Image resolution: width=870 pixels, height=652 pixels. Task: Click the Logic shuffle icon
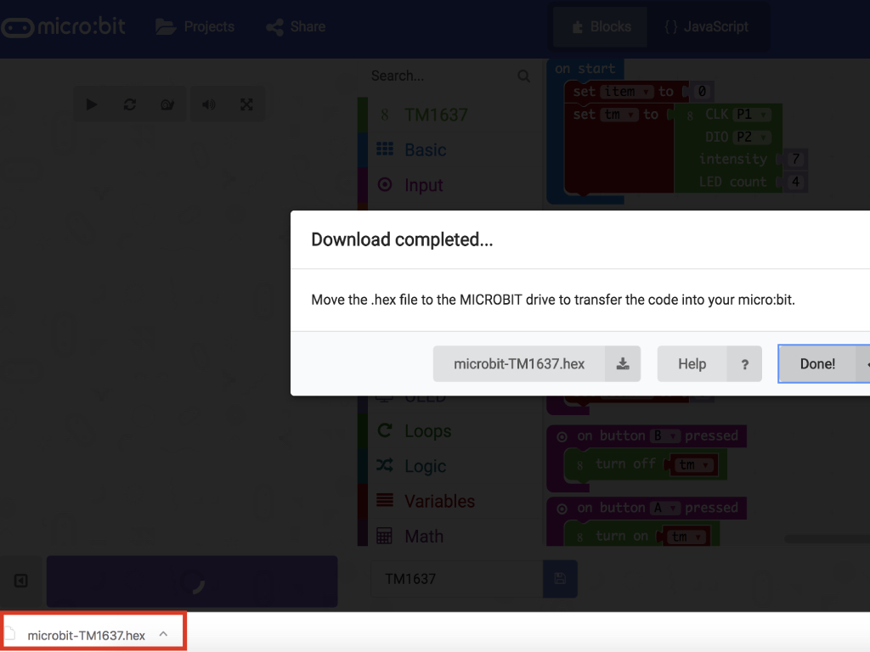(385, 465)
